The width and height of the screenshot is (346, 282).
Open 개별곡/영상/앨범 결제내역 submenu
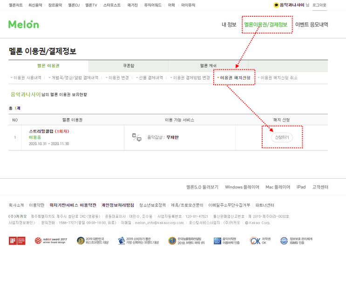[73, 78]
